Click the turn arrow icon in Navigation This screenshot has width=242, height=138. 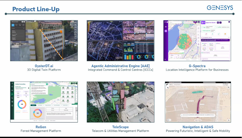click(167, 85)
